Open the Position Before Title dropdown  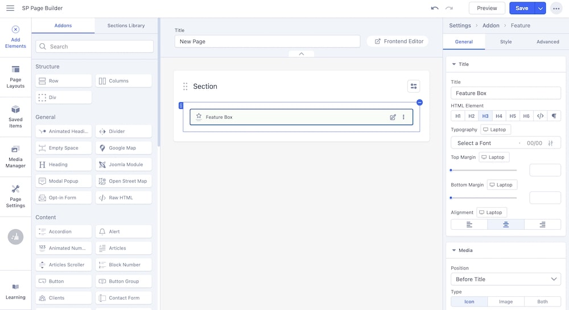[x=506, y=279]
